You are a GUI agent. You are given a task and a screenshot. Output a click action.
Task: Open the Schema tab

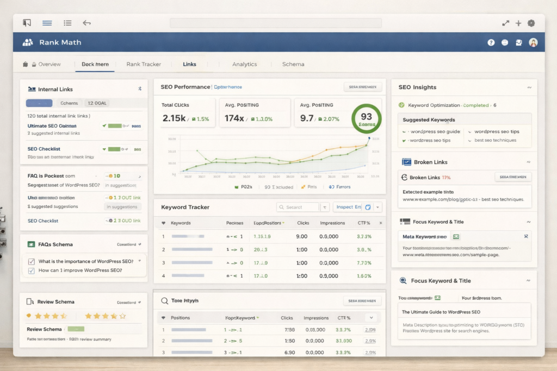pyautogui.click(x=293, y=64)
